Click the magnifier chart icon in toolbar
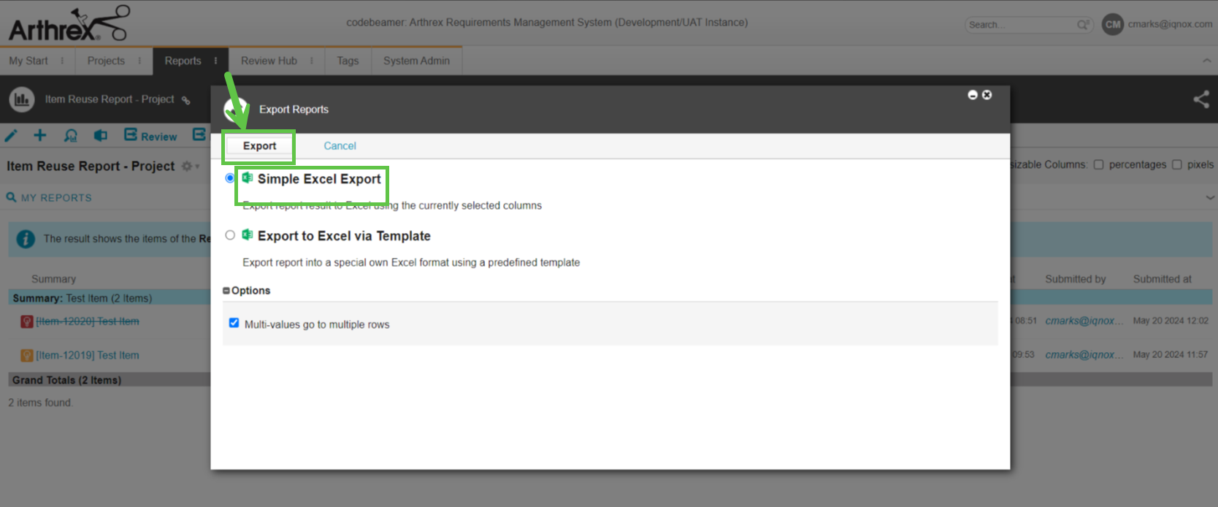 click(71, 136)
